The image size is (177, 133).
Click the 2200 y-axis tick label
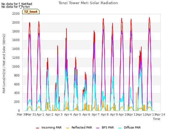click(16, 14)
